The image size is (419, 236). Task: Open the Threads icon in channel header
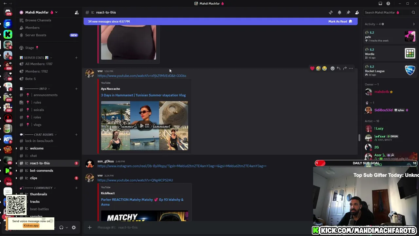[x=331, y=12]
